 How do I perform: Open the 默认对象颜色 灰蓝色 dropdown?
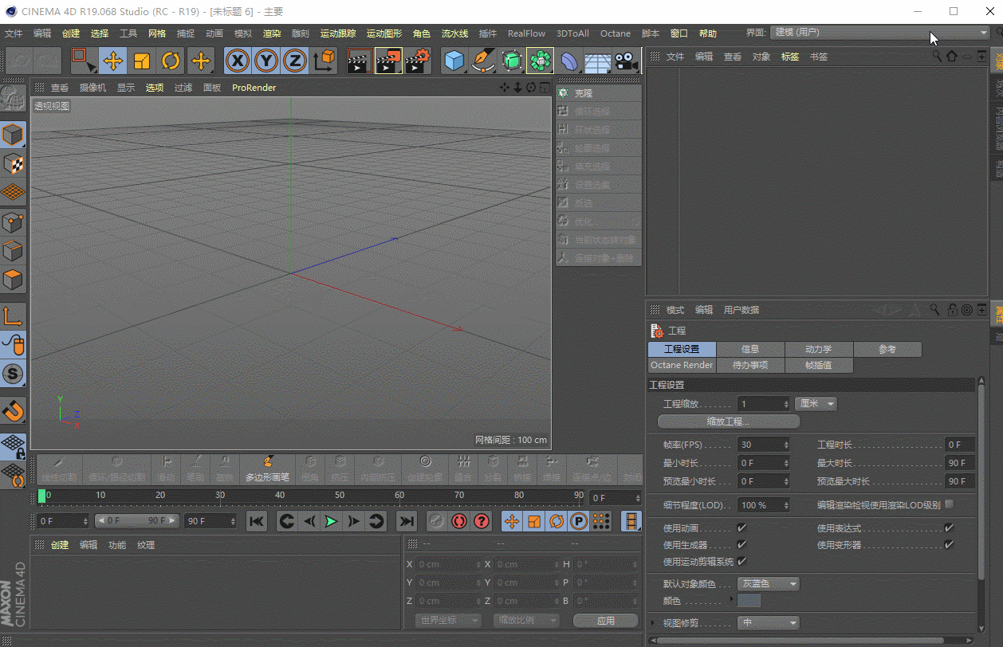[768, 584]
